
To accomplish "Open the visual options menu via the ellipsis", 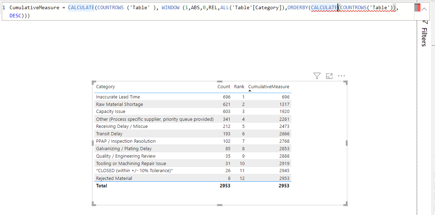I will pyautogui.click(x=341, y=75).
